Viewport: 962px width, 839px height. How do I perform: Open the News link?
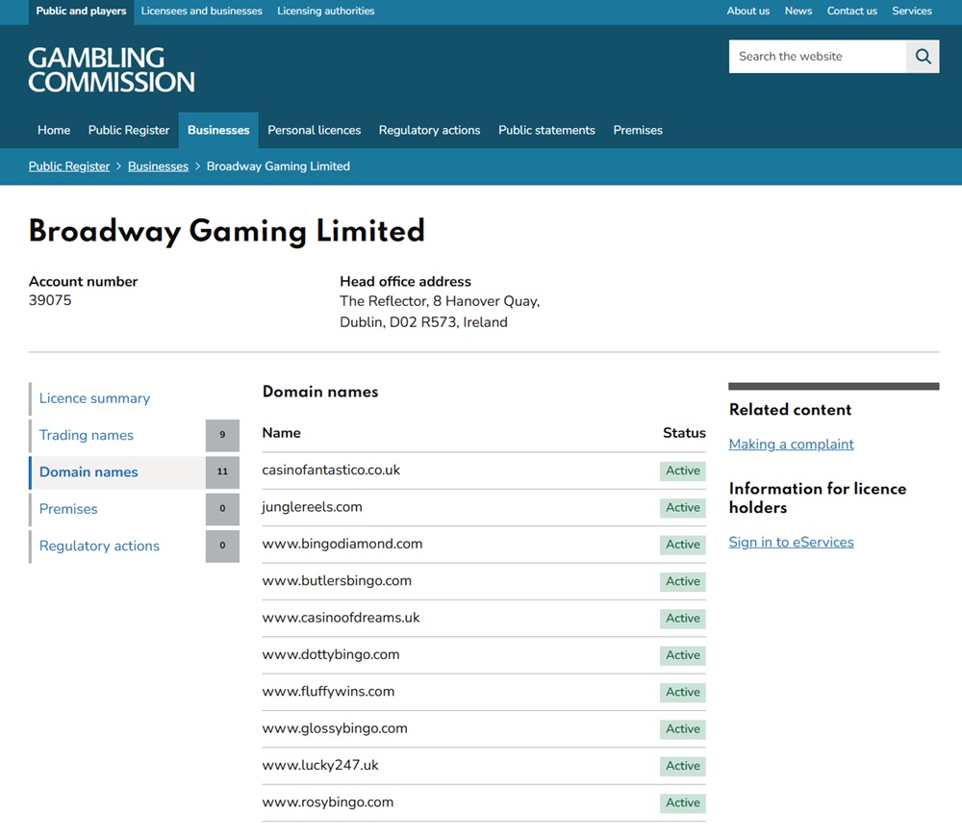point(798,11)
